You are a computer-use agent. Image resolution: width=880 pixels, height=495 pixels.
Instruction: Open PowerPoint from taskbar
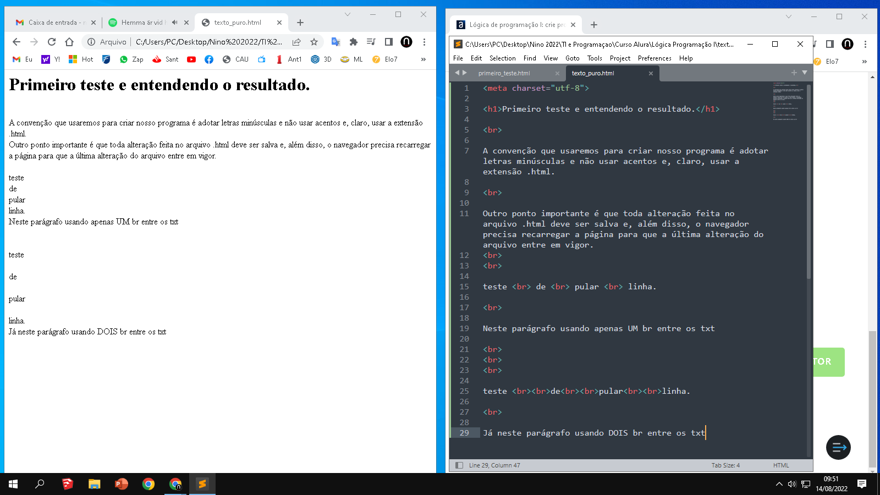coord(122,484)
